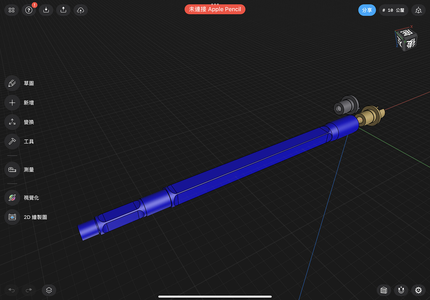430x300 pixels.
Task: Toggle orthographic view via top-right cube icon
Action: pos(418,10)
